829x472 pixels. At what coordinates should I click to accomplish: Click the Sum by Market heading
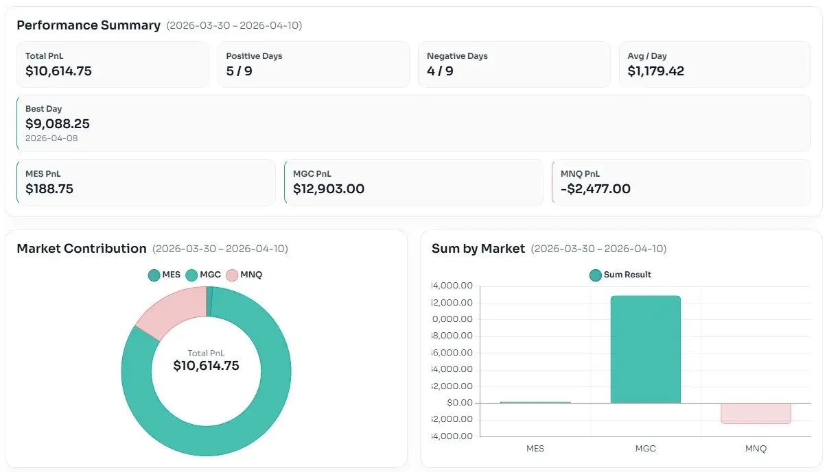click(478, 249)
